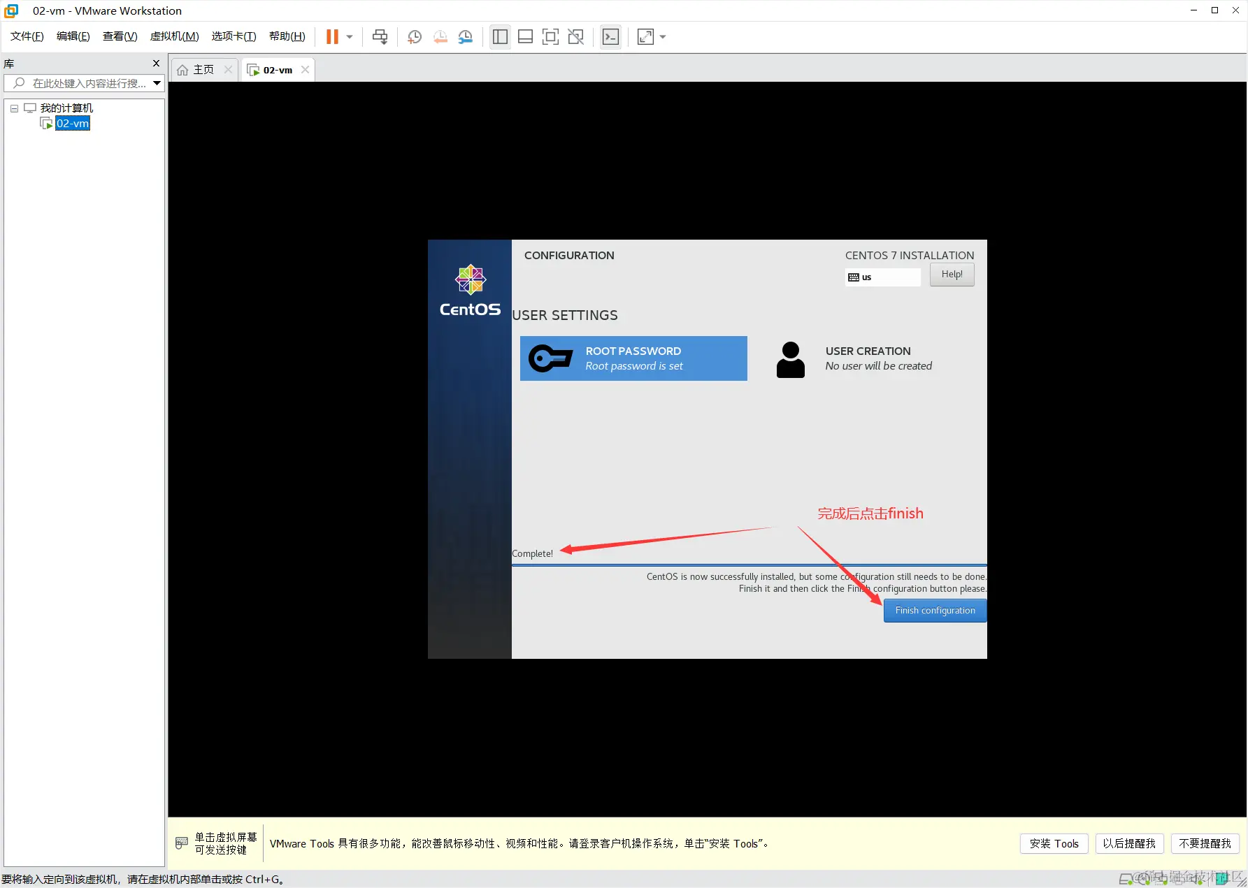Open the power options dropdown arrow

(350, 37)
